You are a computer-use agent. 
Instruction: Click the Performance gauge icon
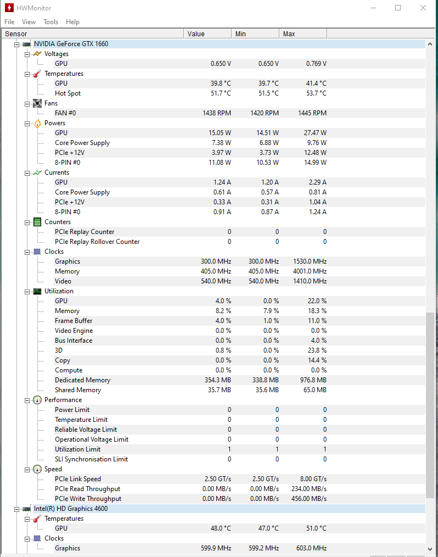[x=37, y=400]
